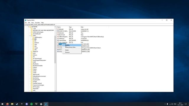Select the EqualizerAPO key
Image resolution: width=189 pixels, height=106 pixels.
(x=36, y=80)
